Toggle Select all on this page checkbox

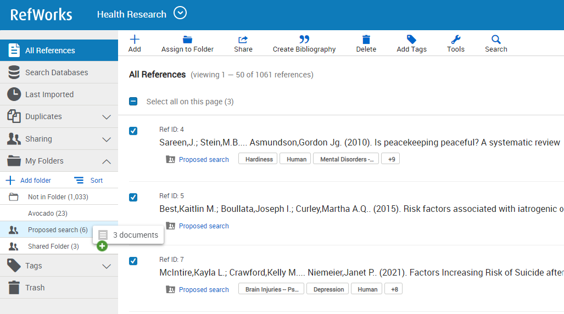(x=133, y=102)
